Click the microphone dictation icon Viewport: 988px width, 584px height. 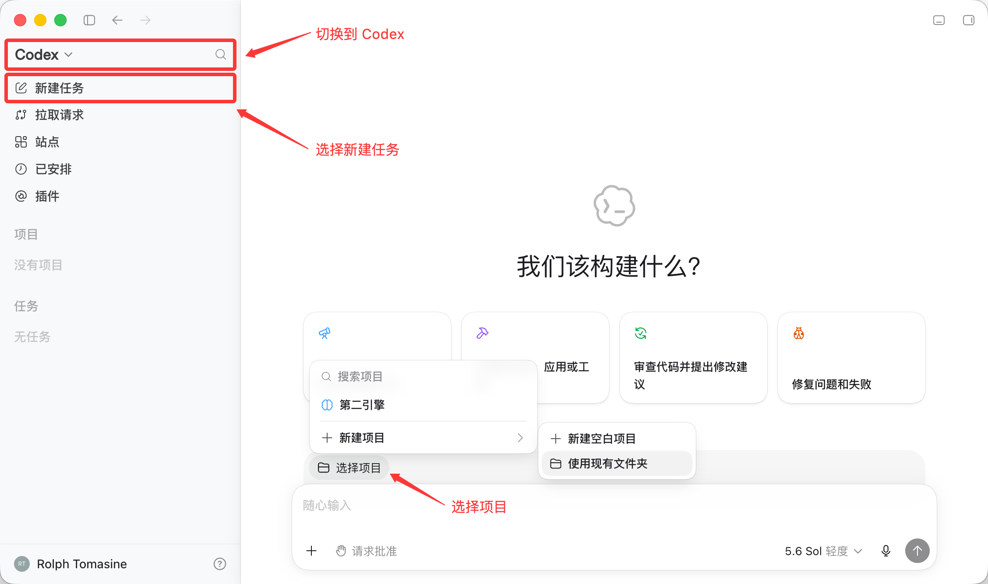(886, 551)
